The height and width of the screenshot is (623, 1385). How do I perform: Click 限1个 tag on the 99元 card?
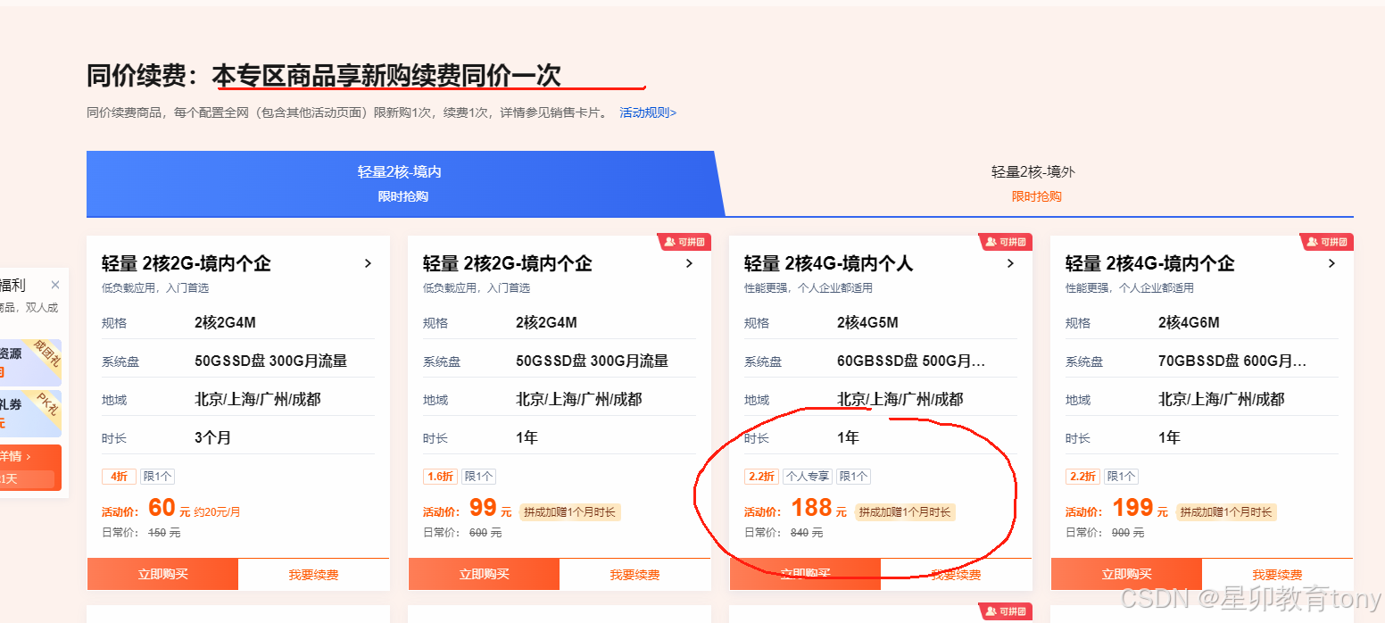click(x=478, y=477)
